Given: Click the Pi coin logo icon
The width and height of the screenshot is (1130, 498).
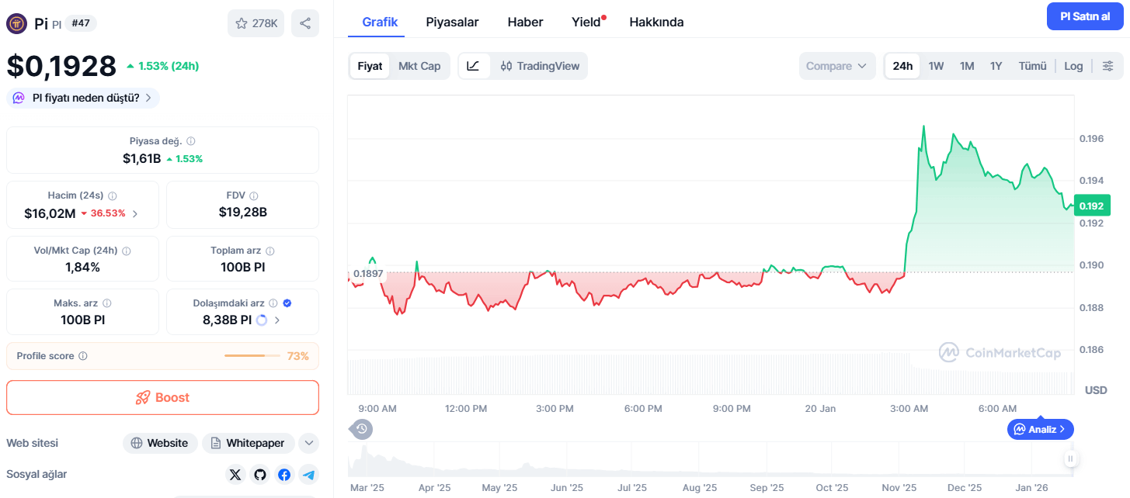Looking at the screenshot, I should pos(16,23).
